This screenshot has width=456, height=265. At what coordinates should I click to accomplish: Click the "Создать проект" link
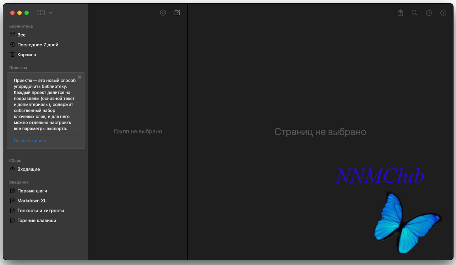coord(31,141)
